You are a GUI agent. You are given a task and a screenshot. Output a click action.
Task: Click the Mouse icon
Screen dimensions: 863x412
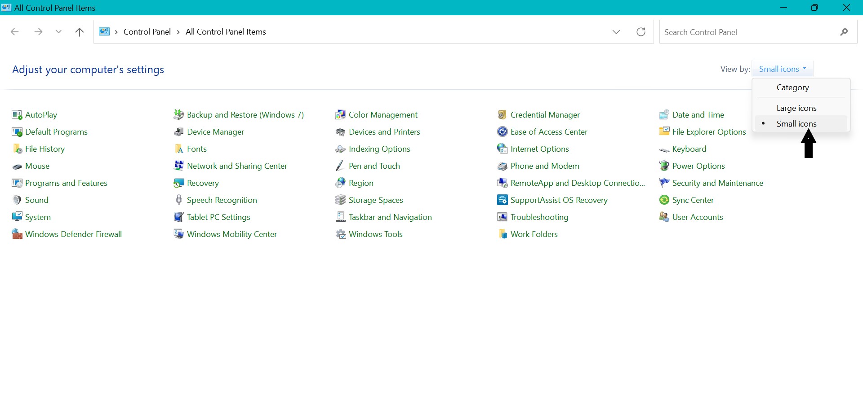17,166
